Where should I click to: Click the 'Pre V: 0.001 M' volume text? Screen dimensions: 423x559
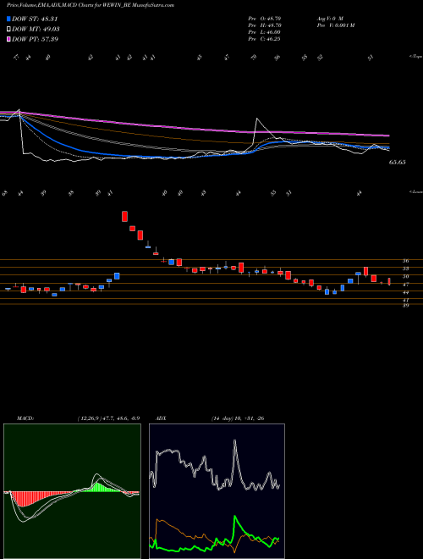pyautogui.click(x=335, y=25)
